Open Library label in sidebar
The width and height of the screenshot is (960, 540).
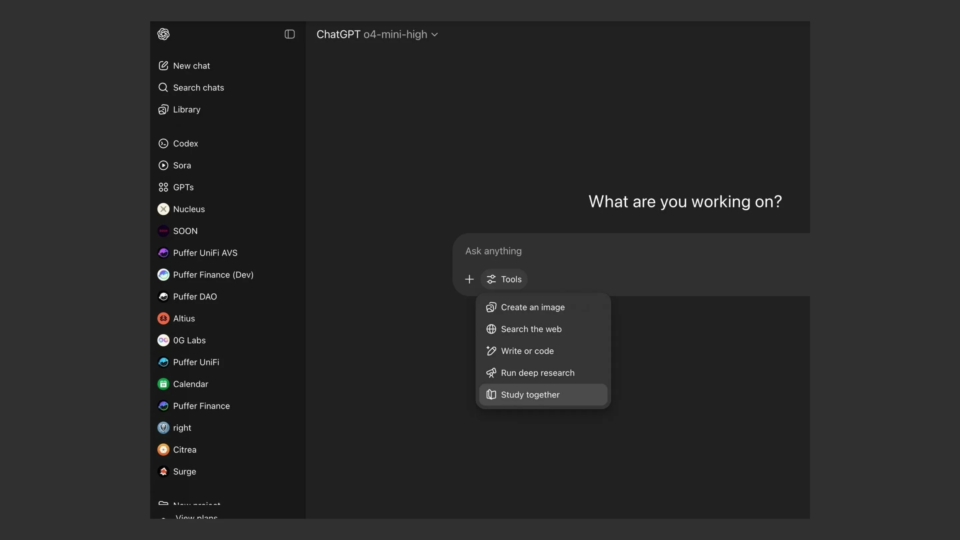click(x=187, y=110)
